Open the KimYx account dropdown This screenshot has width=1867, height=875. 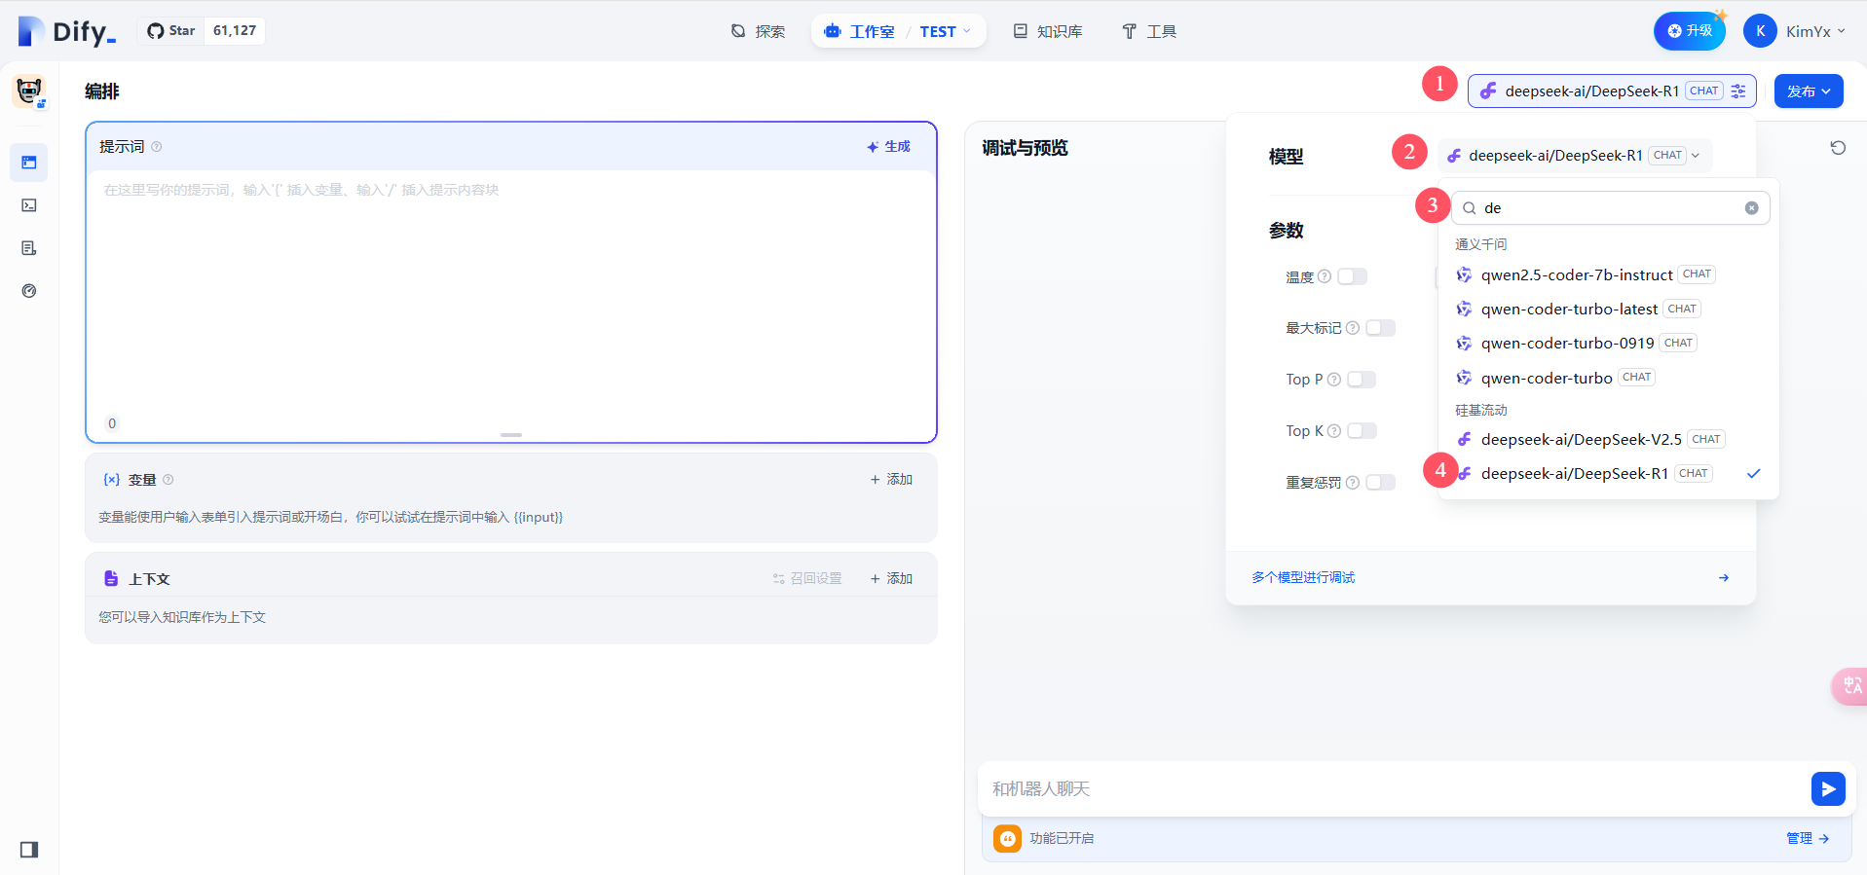click(1795, 31)
